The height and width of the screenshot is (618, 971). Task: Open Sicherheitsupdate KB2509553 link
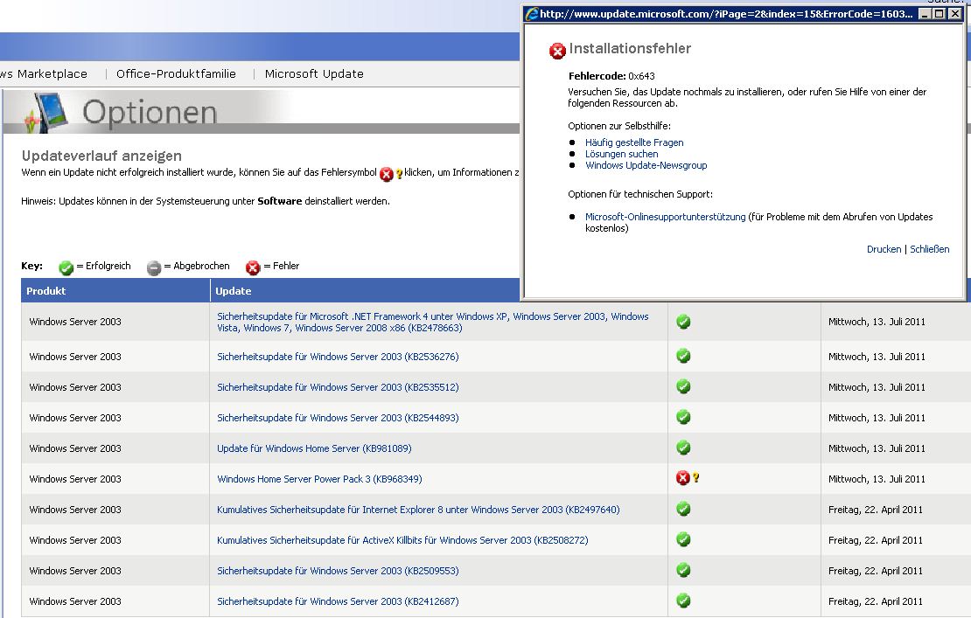[338, 571]
